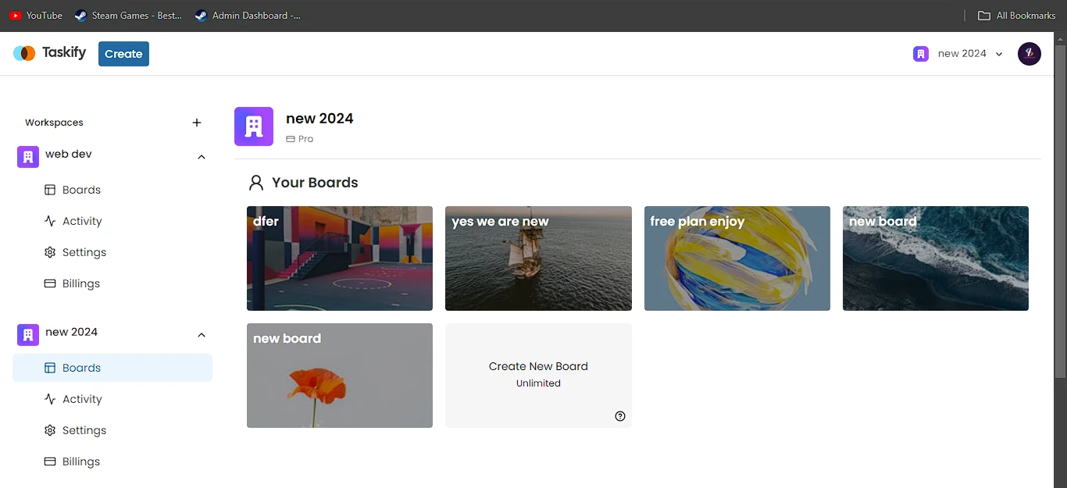Click the person icon beside Your Boards
The width and height of the screenshot is (1067, 488).
point(256,183)
